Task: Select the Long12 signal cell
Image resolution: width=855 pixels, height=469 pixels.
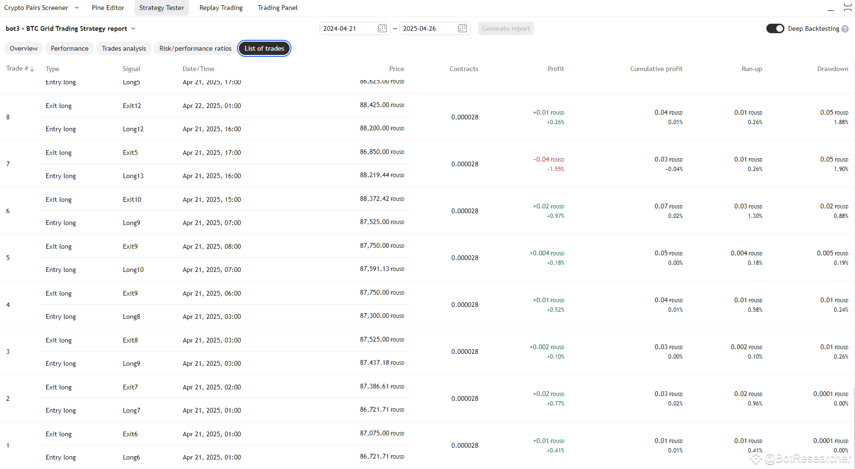Action: [x=133, y=129]
